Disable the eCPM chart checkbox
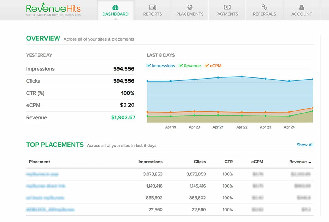This screenshot has width=329, height=222. 207,66
